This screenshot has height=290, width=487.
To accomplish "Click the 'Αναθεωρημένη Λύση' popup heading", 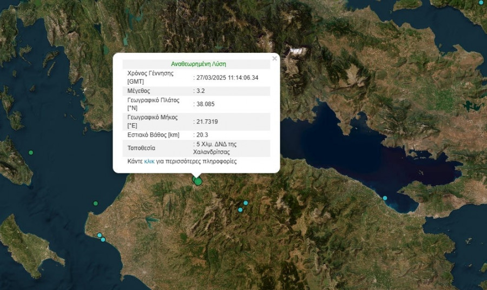I will (x=195, y=64).
